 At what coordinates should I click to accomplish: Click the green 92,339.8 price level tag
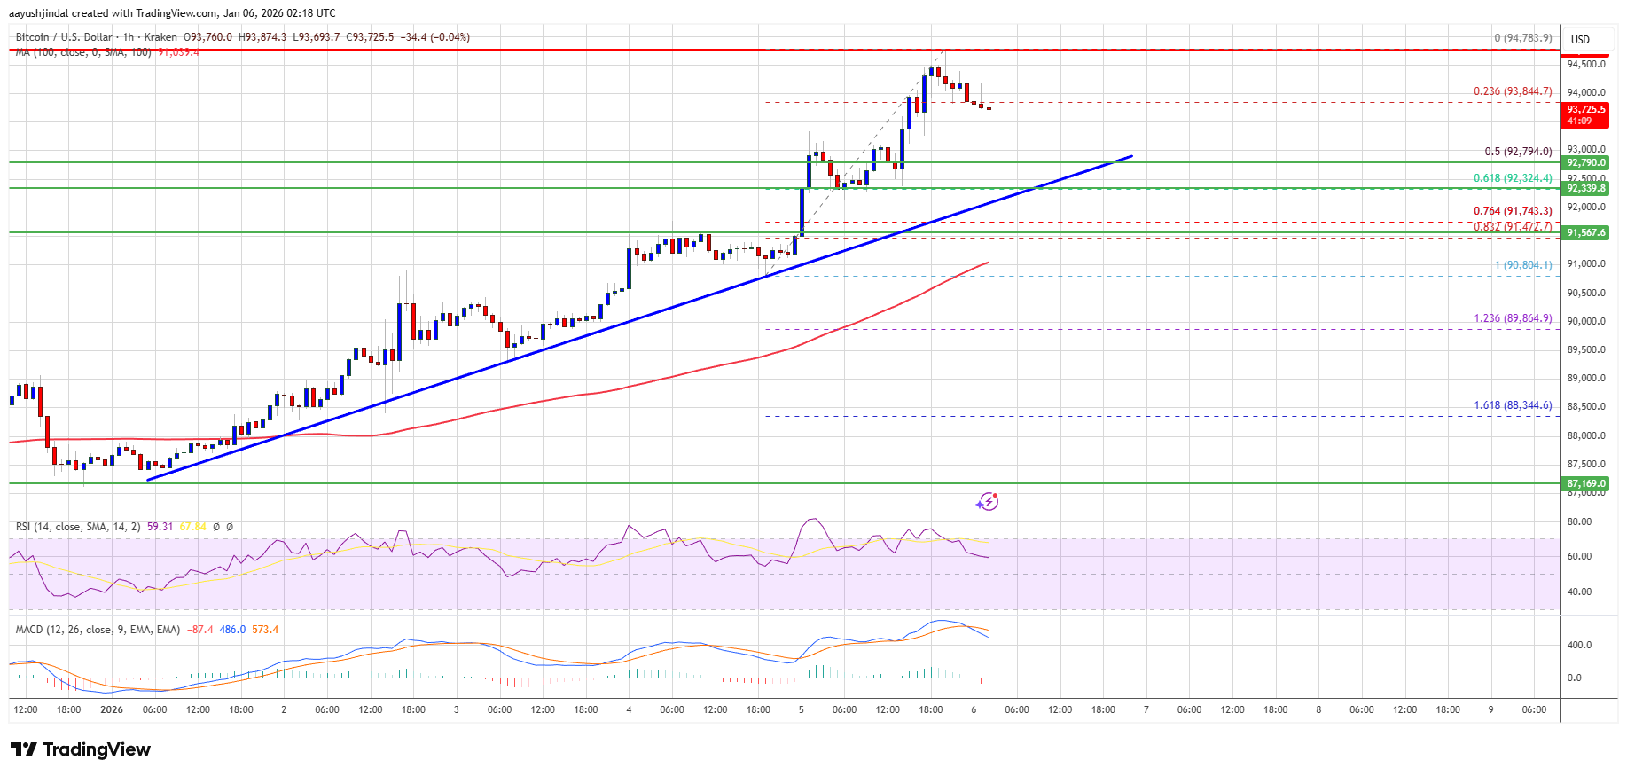point(1585,189)
